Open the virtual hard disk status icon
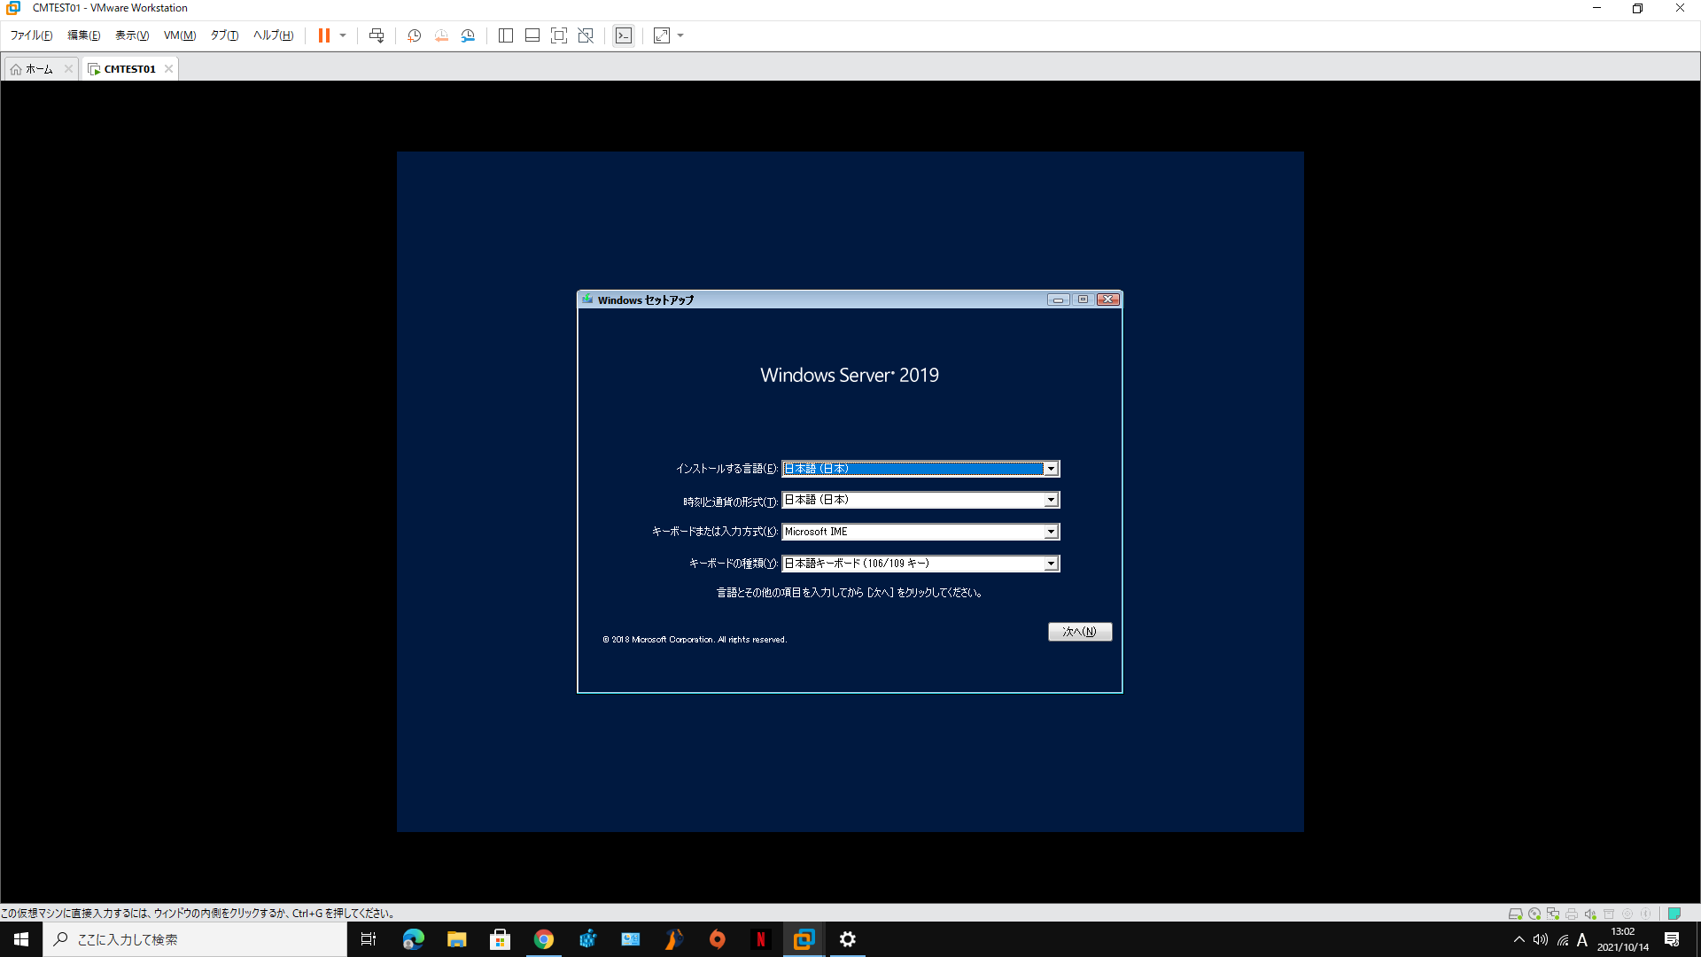This screenshot has width=1701, height=957. click(1515, 914)
